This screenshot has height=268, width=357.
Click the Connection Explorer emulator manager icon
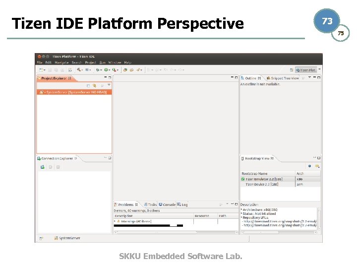(42, 167)
